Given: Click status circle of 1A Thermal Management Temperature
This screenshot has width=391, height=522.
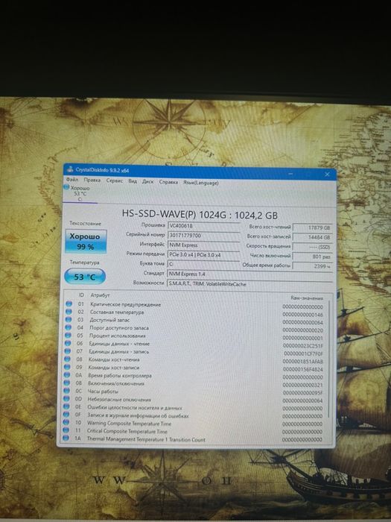Looking at the screenshot, I should click(66, 438).
